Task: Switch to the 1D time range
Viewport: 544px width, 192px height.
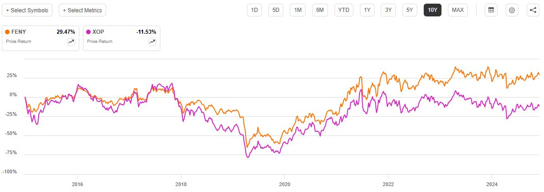Action: pos(254,10)
